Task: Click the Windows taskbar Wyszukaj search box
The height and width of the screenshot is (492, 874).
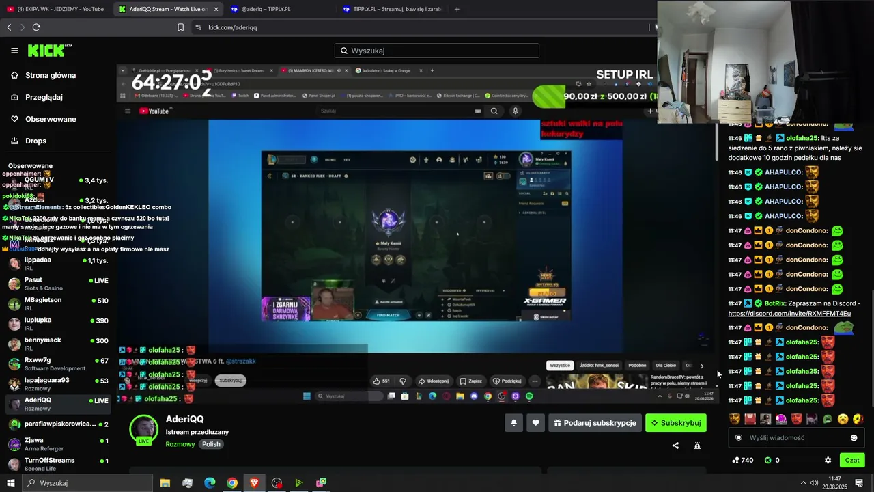Action: pos(87,483)
